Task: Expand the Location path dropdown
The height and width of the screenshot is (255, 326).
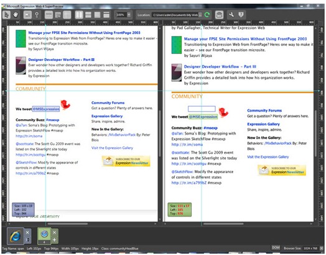Action: [x=200, y=15]
